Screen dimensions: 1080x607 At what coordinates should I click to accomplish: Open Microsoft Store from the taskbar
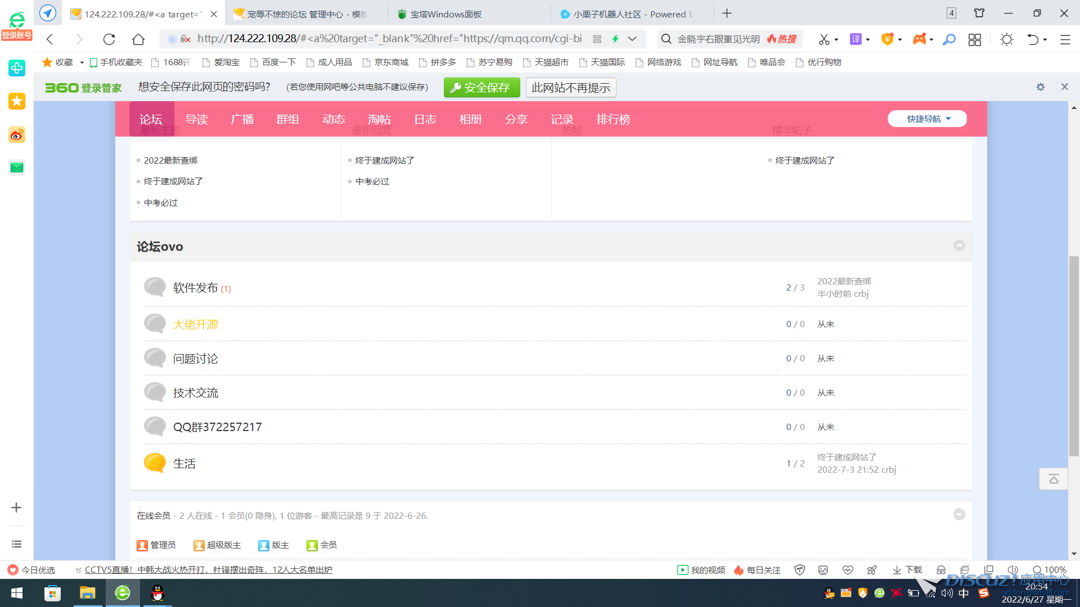pos(52,593)
